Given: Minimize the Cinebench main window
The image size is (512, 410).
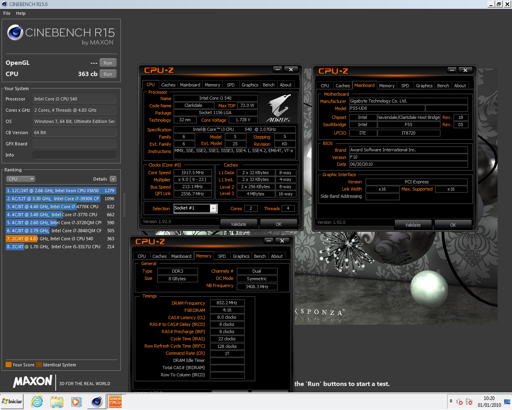Looking at the screenshot, I should pos(492,4).
